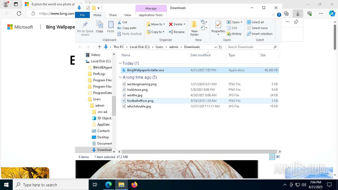Click Paste shortcut in the ribbon
This screenshot has height=190, width=338.
click(x=129, y=34)
